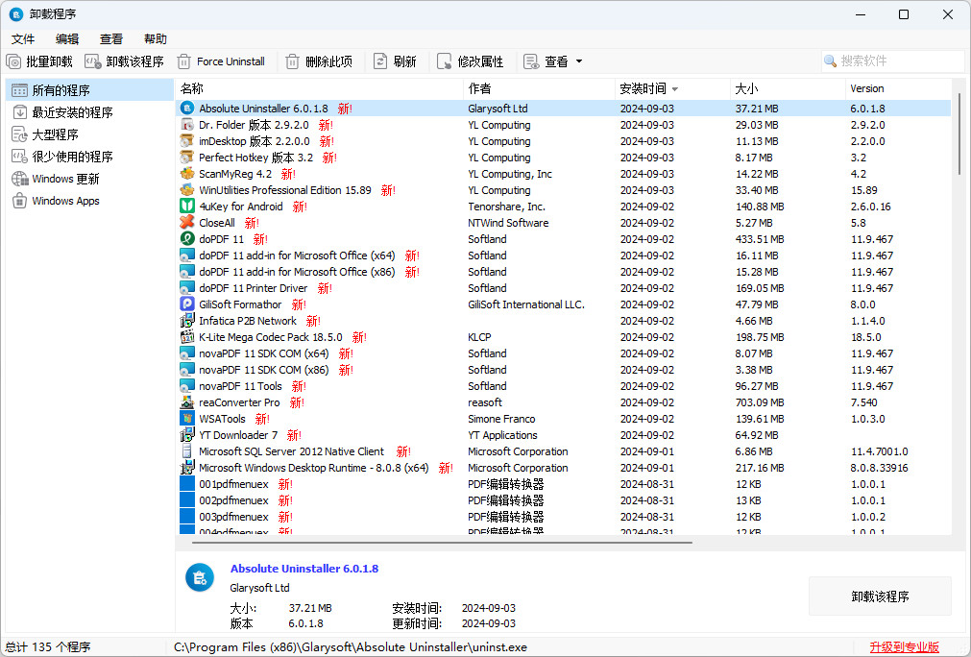Sort by the Version column header
971x657 pixels.
(x=898, y=88)
